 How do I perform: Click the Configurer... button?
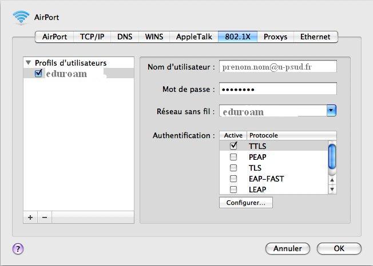pos(246,203)
